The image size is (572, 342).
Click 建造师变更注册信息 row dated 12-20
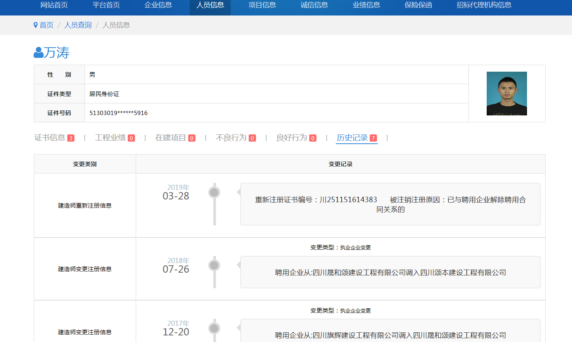tap(85, 332)
